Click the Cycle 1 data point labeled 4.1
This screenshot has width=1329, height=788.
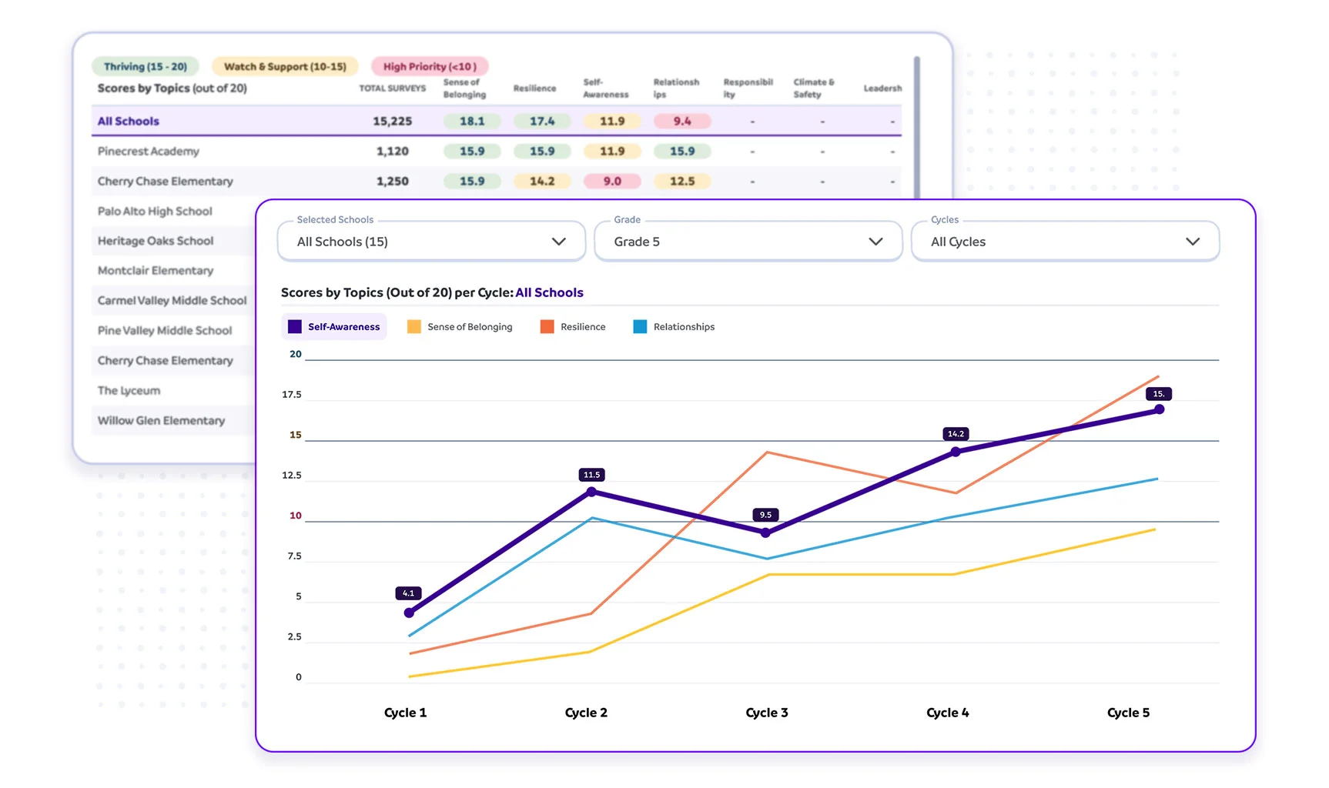point(409,613)
